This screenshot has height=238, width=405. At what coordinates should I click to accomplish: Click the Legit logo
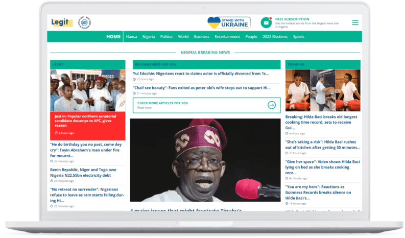[x=61, y=22]
